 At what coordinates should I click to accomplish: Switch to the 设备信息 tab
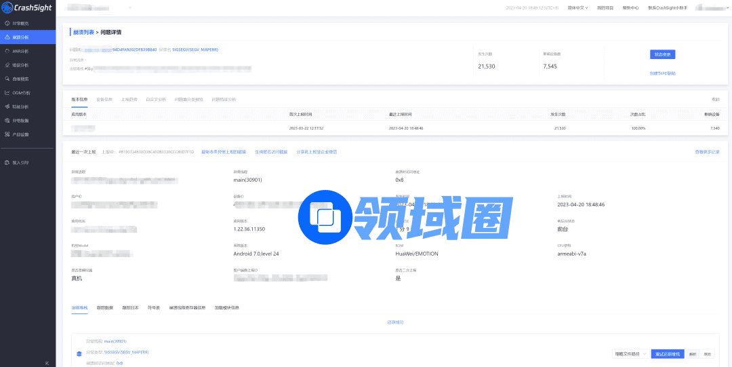click(x=104, y=99)
